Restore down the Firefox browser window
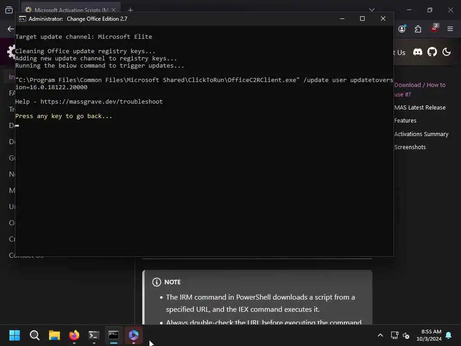This screenshot has width=461, height=346. click(429, 10)
